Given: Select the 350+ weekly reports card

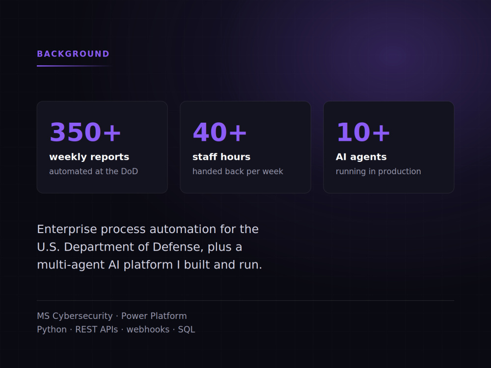Looking at the screenshot, I should pyautogui.click(x=102, y=147).
